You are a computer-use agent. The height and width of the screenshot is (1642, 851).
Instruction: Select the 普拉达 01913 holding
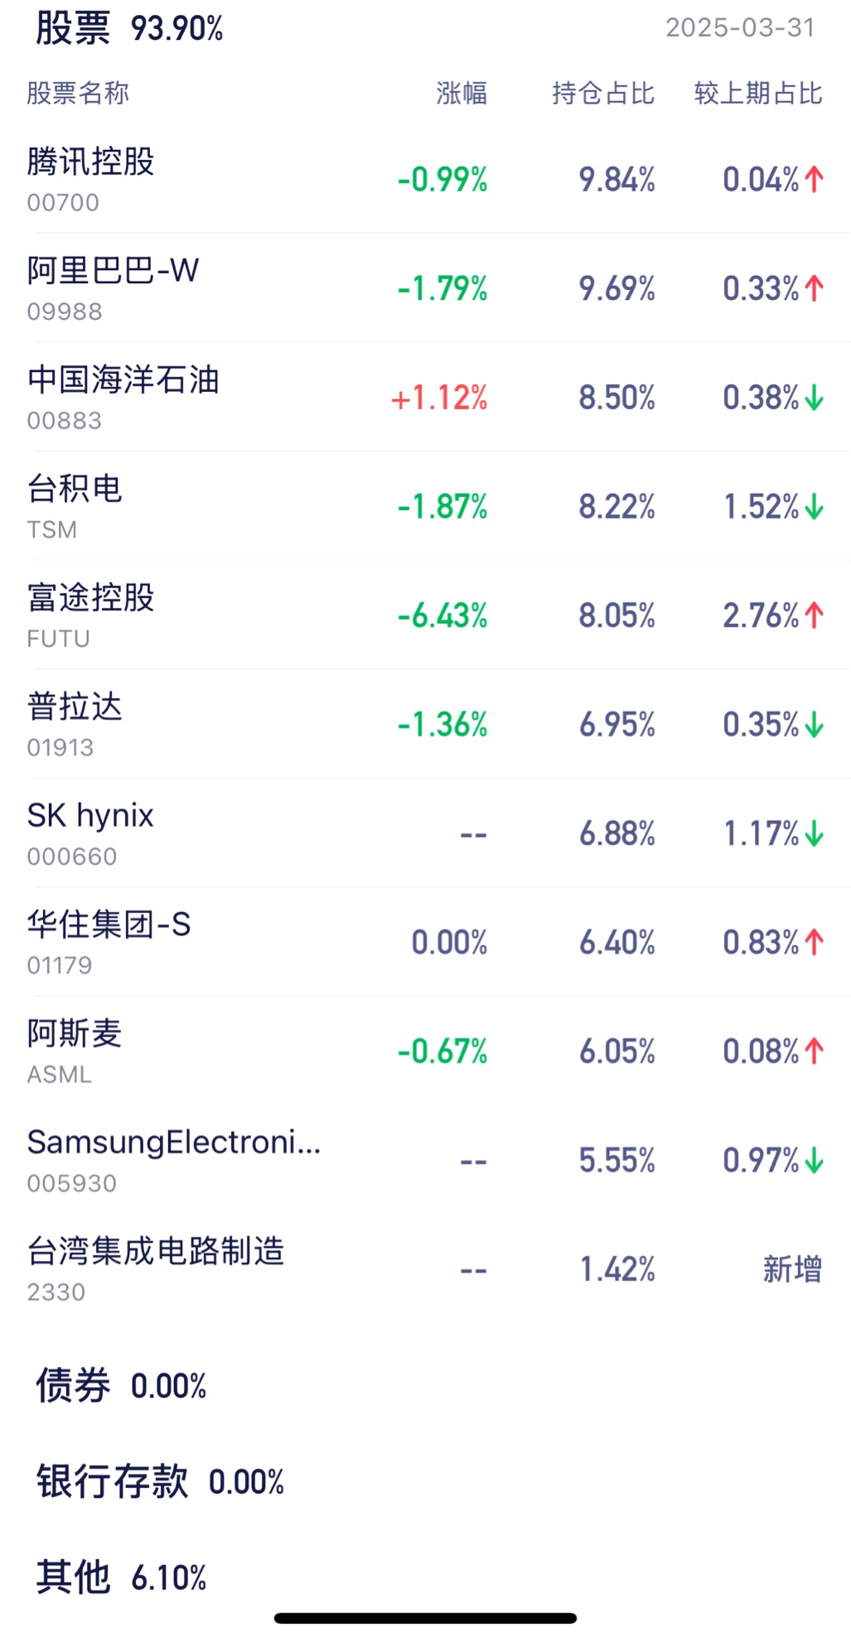[425, 724]
